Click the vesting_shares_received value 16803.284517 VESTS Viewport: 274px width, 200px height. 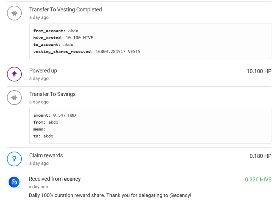pos(118,52)
